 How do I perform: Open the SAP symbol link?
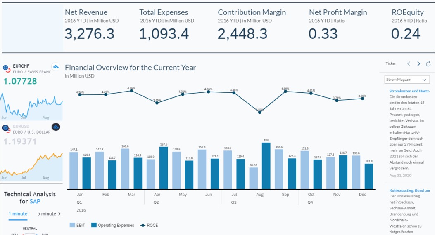pyautogui.click(x=35, y=201)
